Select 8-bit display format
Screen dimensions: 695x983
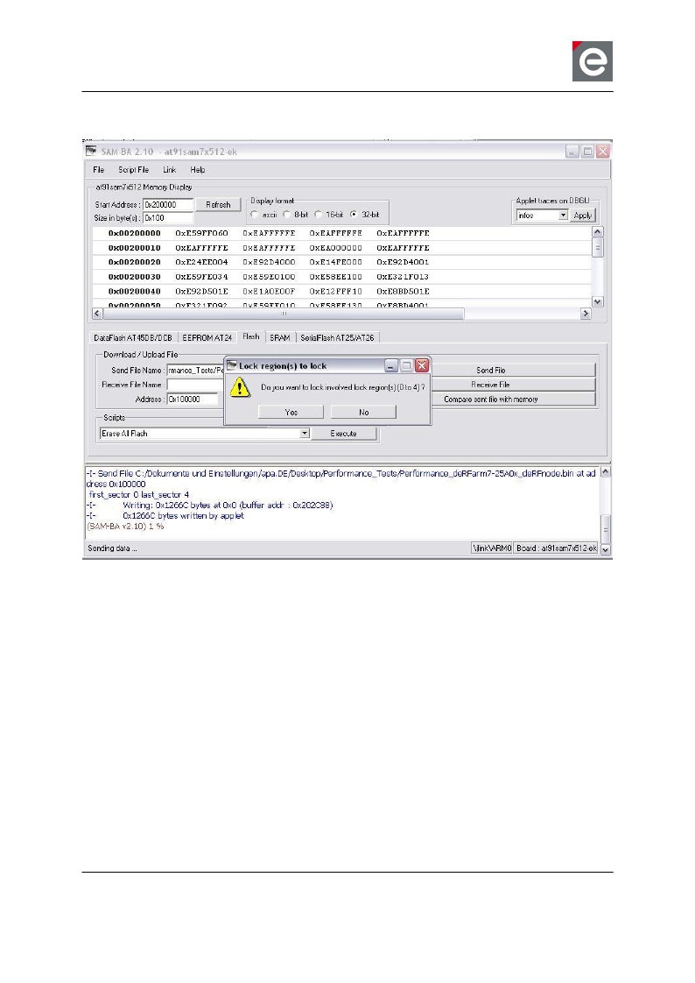point(287,215)
